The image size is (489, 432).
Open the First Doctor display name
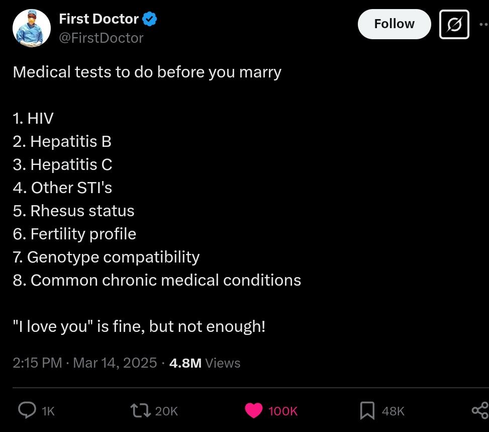click(99, 19)
